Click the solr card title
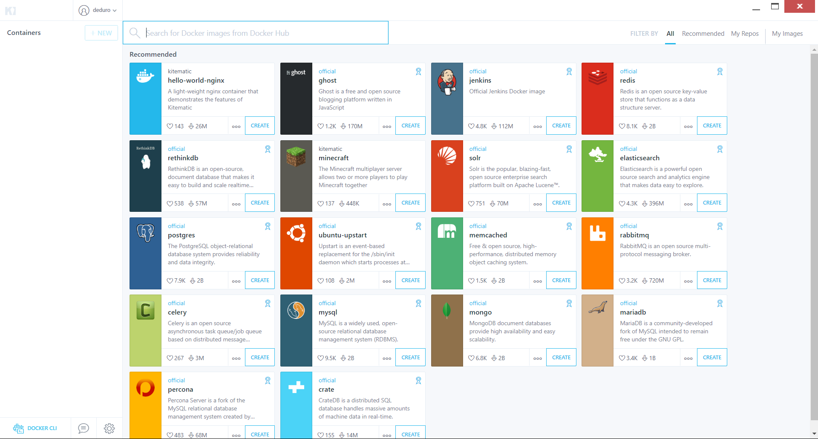Viewport: 818px width, 439px height. pos(475,158)
